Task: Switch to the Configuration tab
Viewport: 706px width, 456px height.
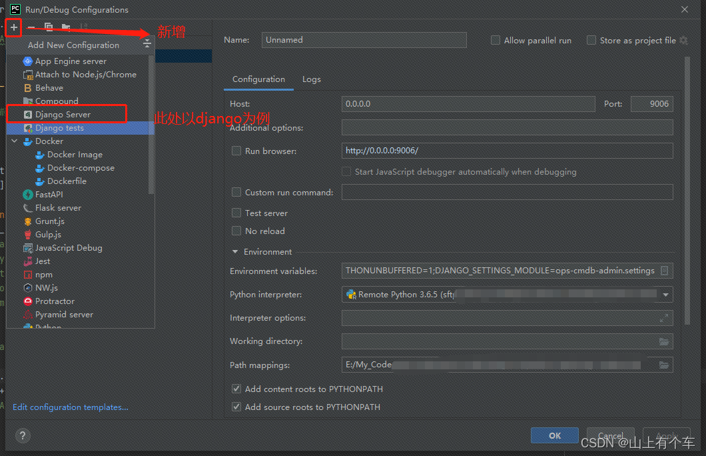Action: [258, 79]
